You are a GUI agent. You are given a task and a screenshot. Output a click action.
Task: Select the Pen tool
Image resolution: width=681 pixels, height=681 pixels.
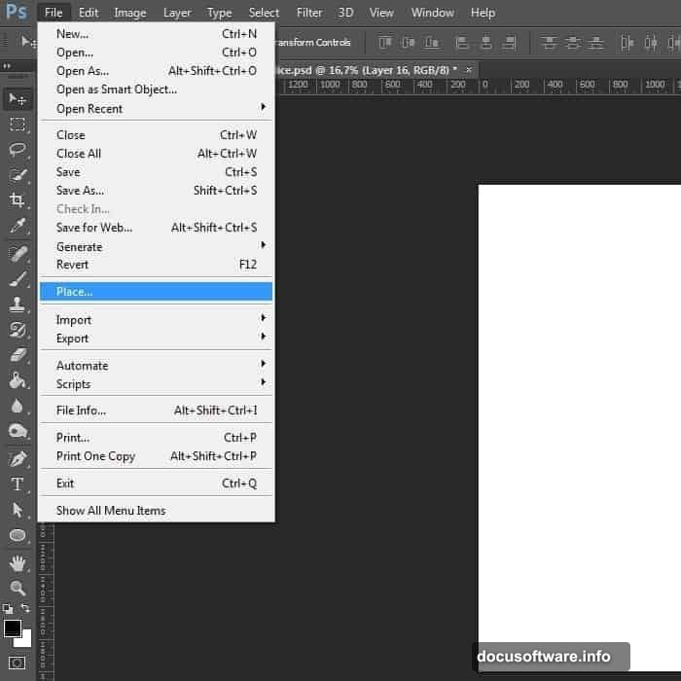pos(18,458)
